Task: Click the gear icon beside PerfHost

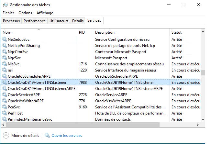Action: coord(5,113)
